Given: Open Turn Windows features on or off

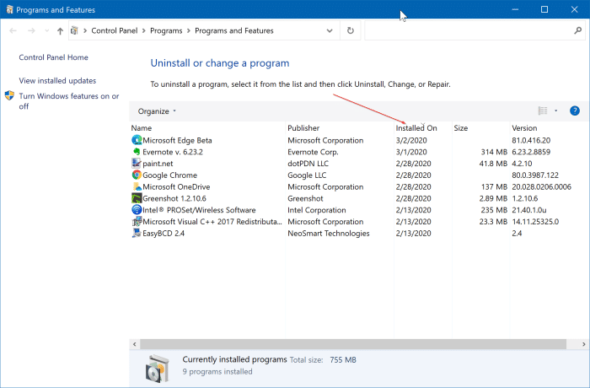Looking at the screenshot, I should tap(69, 101).
